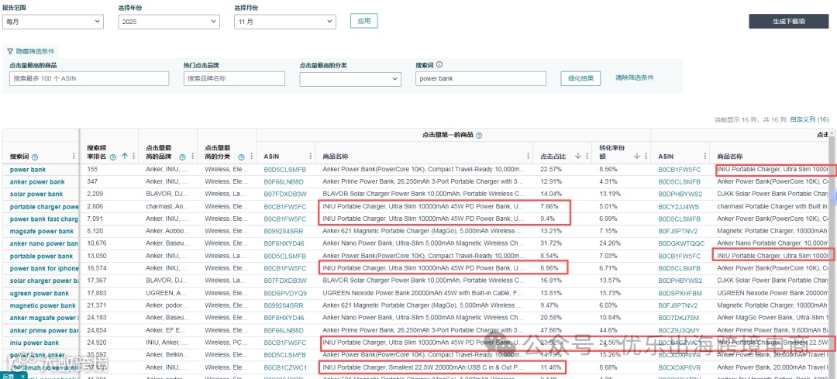Viewport: 837px width, 379px height.
Task: Open help icon in 点击量最高的分类 column header
Action: coord(241,157)
